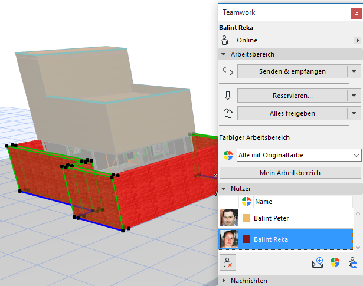
Task: Click the Online user status icon
Action: (224, 40)
